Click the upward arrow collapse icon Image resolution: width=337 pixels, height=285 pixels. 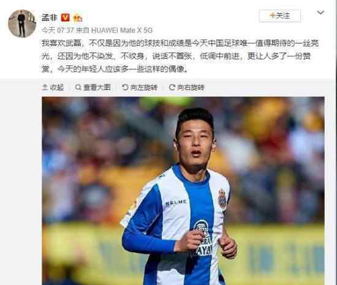45,87
